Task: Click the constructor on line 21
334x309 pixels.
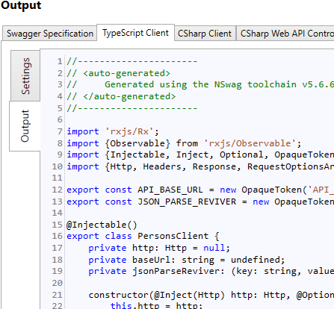Action: (211, 295)
